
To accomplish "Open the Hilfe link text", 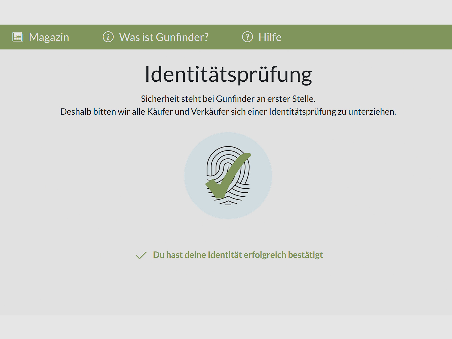I will pyautogui.click(x=270, y=37).
